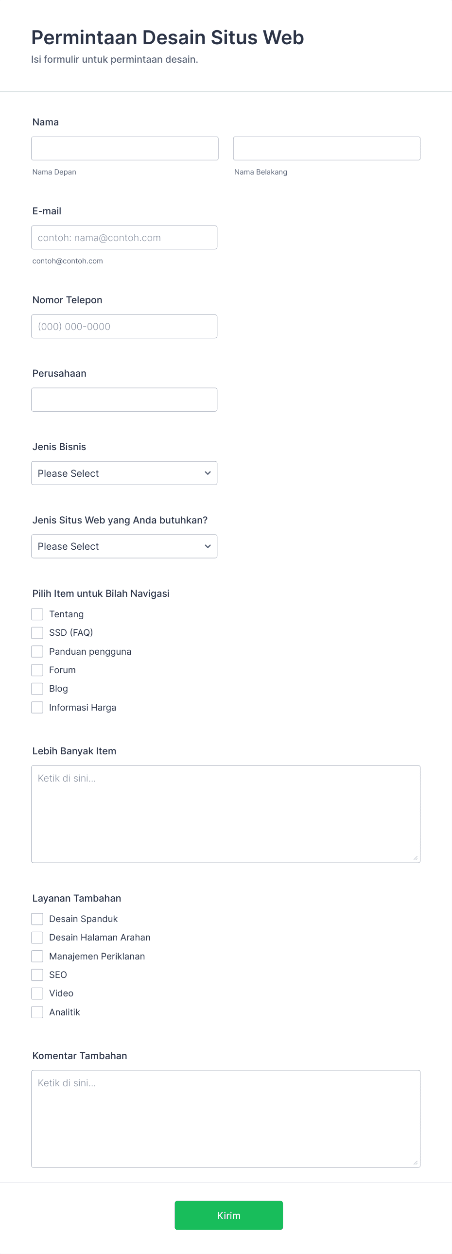Click the E-mail input field

pyautogui.click(x=124, y=237)
